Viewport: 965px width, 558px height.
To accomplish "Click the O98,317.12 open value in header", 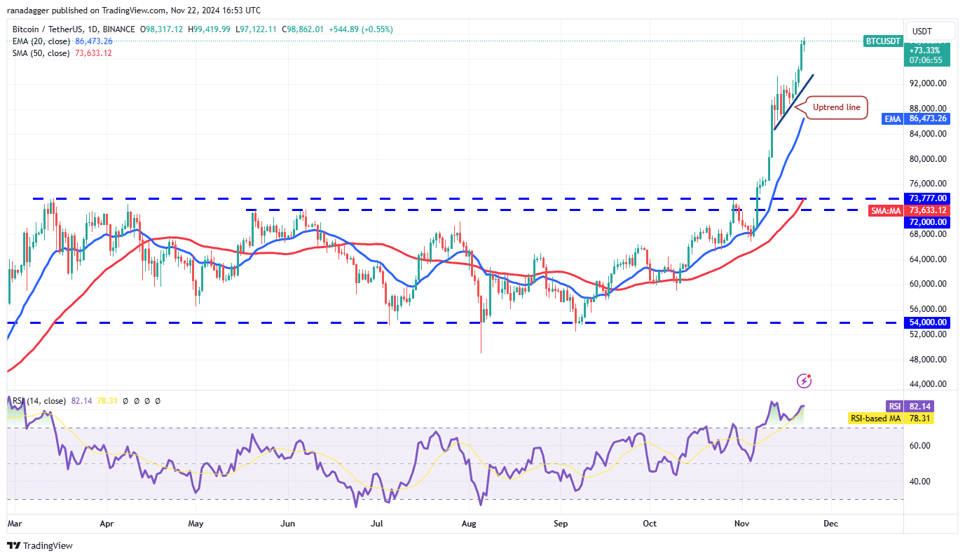I will coord(161,29).
